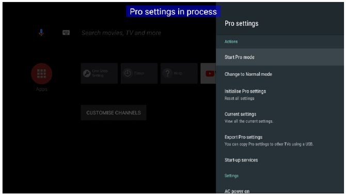The image size is (346, 195).
Task: Select Start Pro mode
Action: click(280, 57)
